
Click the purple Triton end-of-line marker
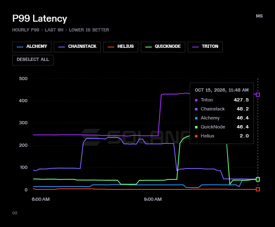(258, 95)
